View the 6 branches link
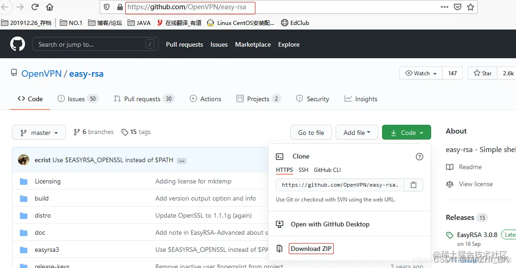The width and height of the screenshot is (516, 268). click(94, 132)
